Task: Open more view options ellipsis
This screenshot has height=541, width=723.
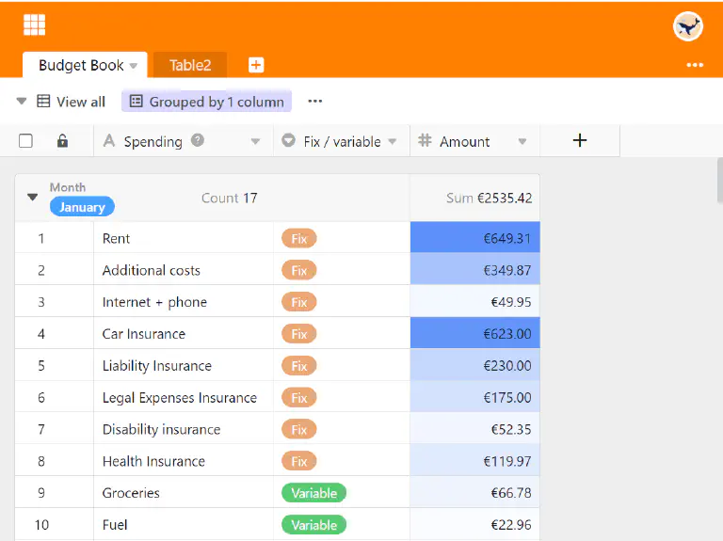Action: click(x=315, y=102)
